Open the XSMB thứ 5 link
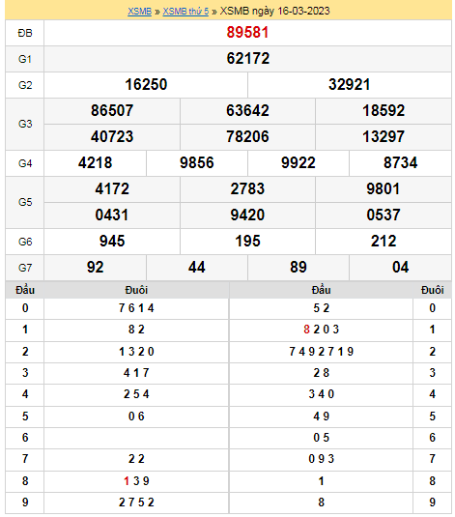The height and width of the screenshot is (517, 455). click(185, 12)
